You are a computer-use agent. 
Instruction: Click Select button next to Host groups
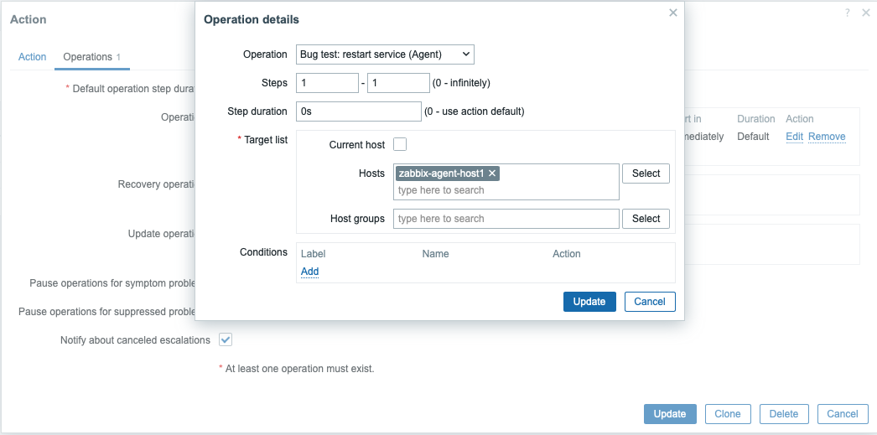coord(646,219)
